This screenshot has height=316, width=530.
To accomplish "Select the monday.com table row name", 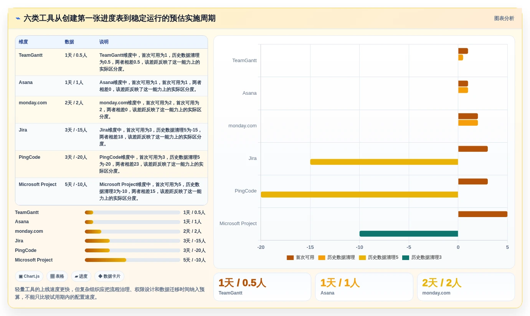I will [33, 103].
